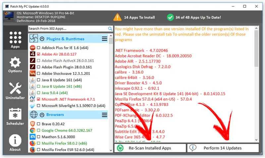Open the Browsers hamburger menu
The image size is (265, 158).
tap(104, 115)
